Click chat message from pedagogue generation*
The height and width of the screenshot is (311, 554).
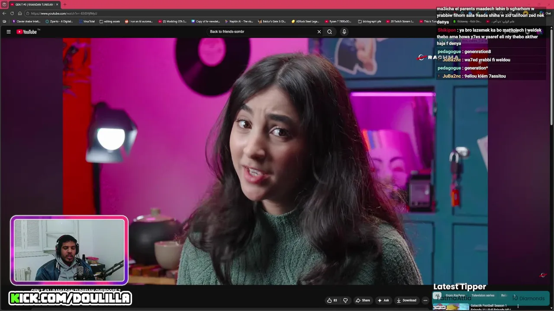[x=463, y=68]
